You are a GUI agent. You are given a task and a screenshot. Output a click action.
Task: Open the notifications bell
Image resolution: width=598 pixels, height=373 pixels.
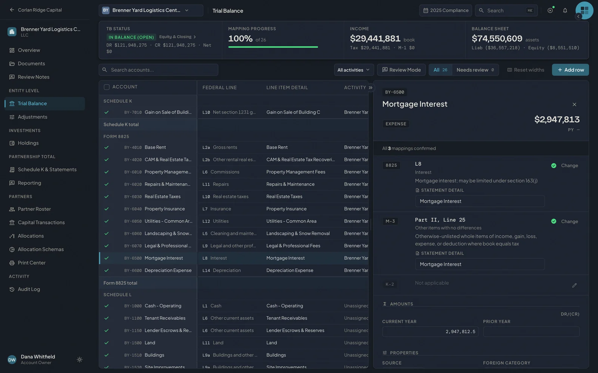tap(565, 10)
